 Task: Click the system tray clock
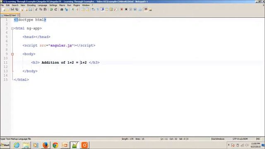click(255, 145)
